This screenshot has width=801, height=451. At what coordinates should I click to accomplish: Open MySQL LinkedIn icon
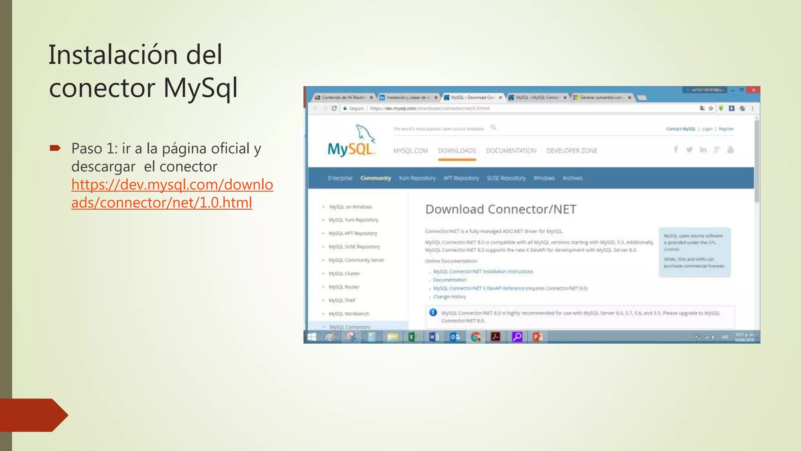click(703, 150)
